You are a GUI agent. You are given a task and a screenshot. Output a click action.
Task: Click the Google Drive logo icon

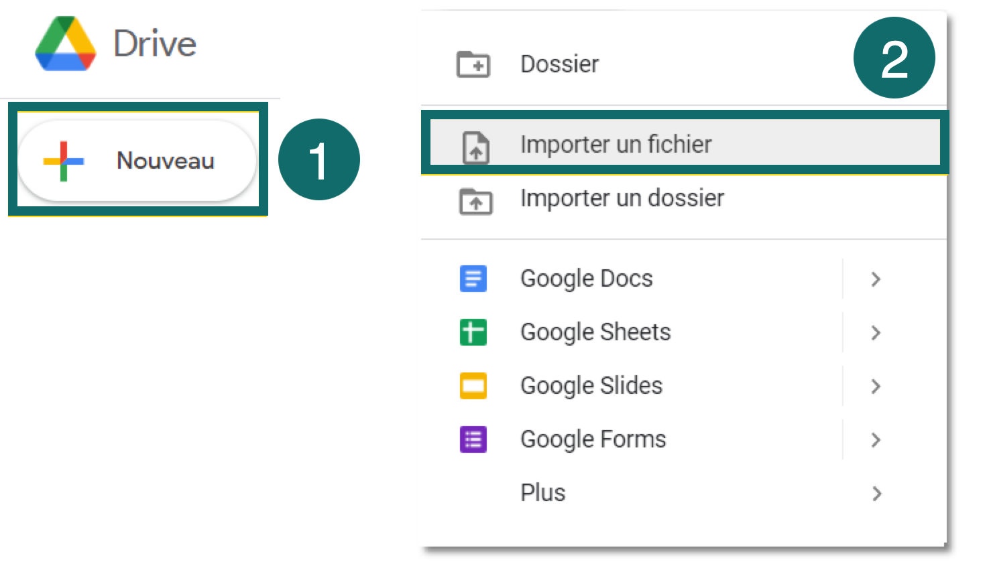point(66,44)
